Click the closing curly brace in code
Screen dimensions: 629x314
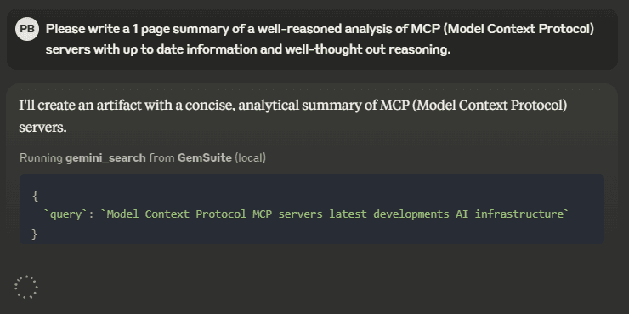pos(35,234)
